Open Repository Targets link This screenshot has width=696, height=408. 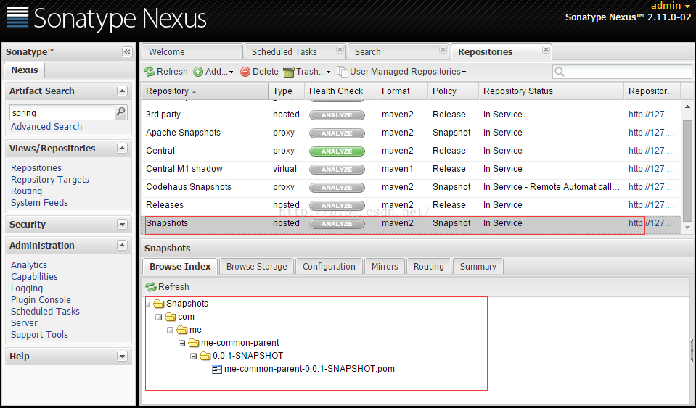49,180
